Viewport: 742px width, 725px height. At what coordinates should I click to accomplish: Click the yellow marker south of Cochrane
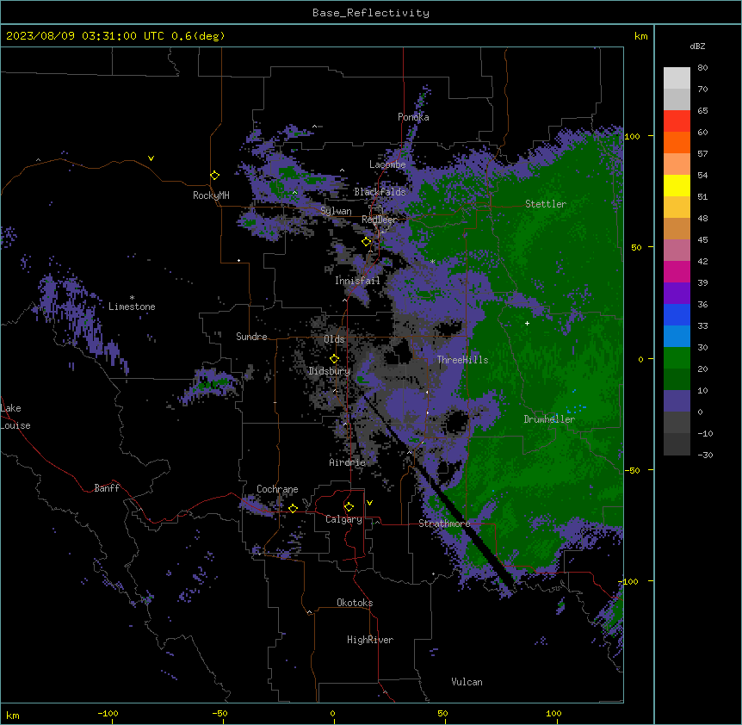pos(293,508)
